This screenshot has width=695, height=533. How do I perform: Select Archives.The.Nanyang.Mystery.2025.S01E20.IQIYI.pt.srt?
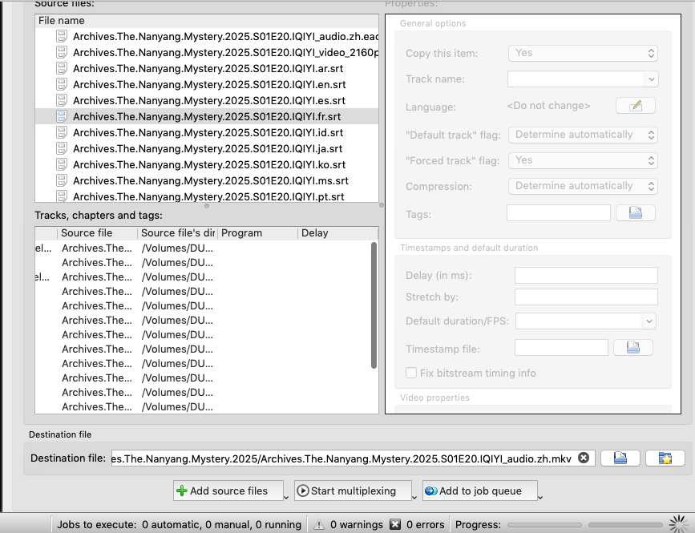coord(208,196)
